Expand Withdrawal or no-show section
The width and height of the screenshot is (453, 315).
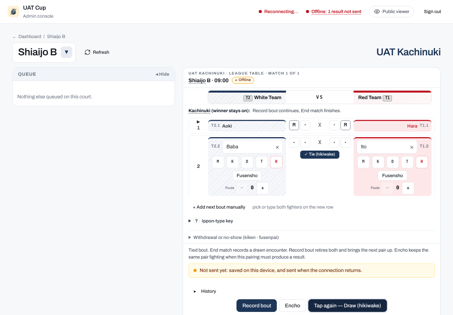[234, 237]
